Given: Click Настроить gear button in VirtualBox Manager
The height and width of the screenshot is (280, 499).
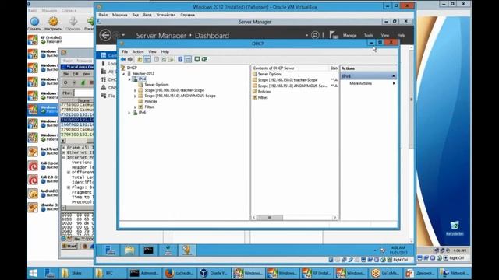Looking at the screenshot, I should [53, 23].
